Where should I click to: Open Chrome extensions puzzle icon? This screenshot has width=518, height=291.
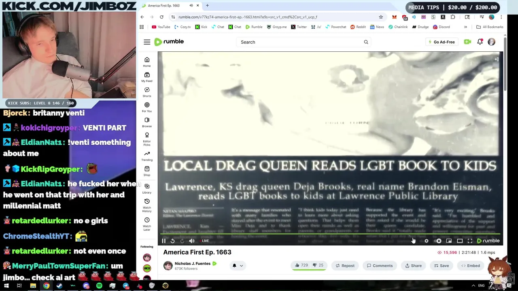[x=453, y=17]
